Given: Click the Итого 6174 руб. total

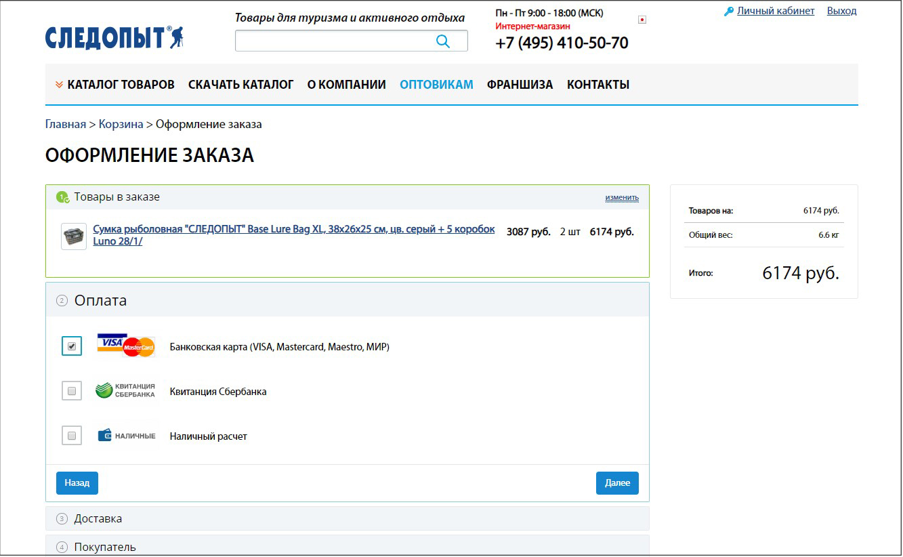Looking at the screenshot, I should (x=801, y=273).
